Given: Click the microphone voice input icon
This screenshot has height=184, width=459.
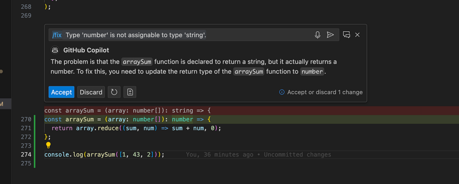Looking at the screenshot, I should point(317,35).
